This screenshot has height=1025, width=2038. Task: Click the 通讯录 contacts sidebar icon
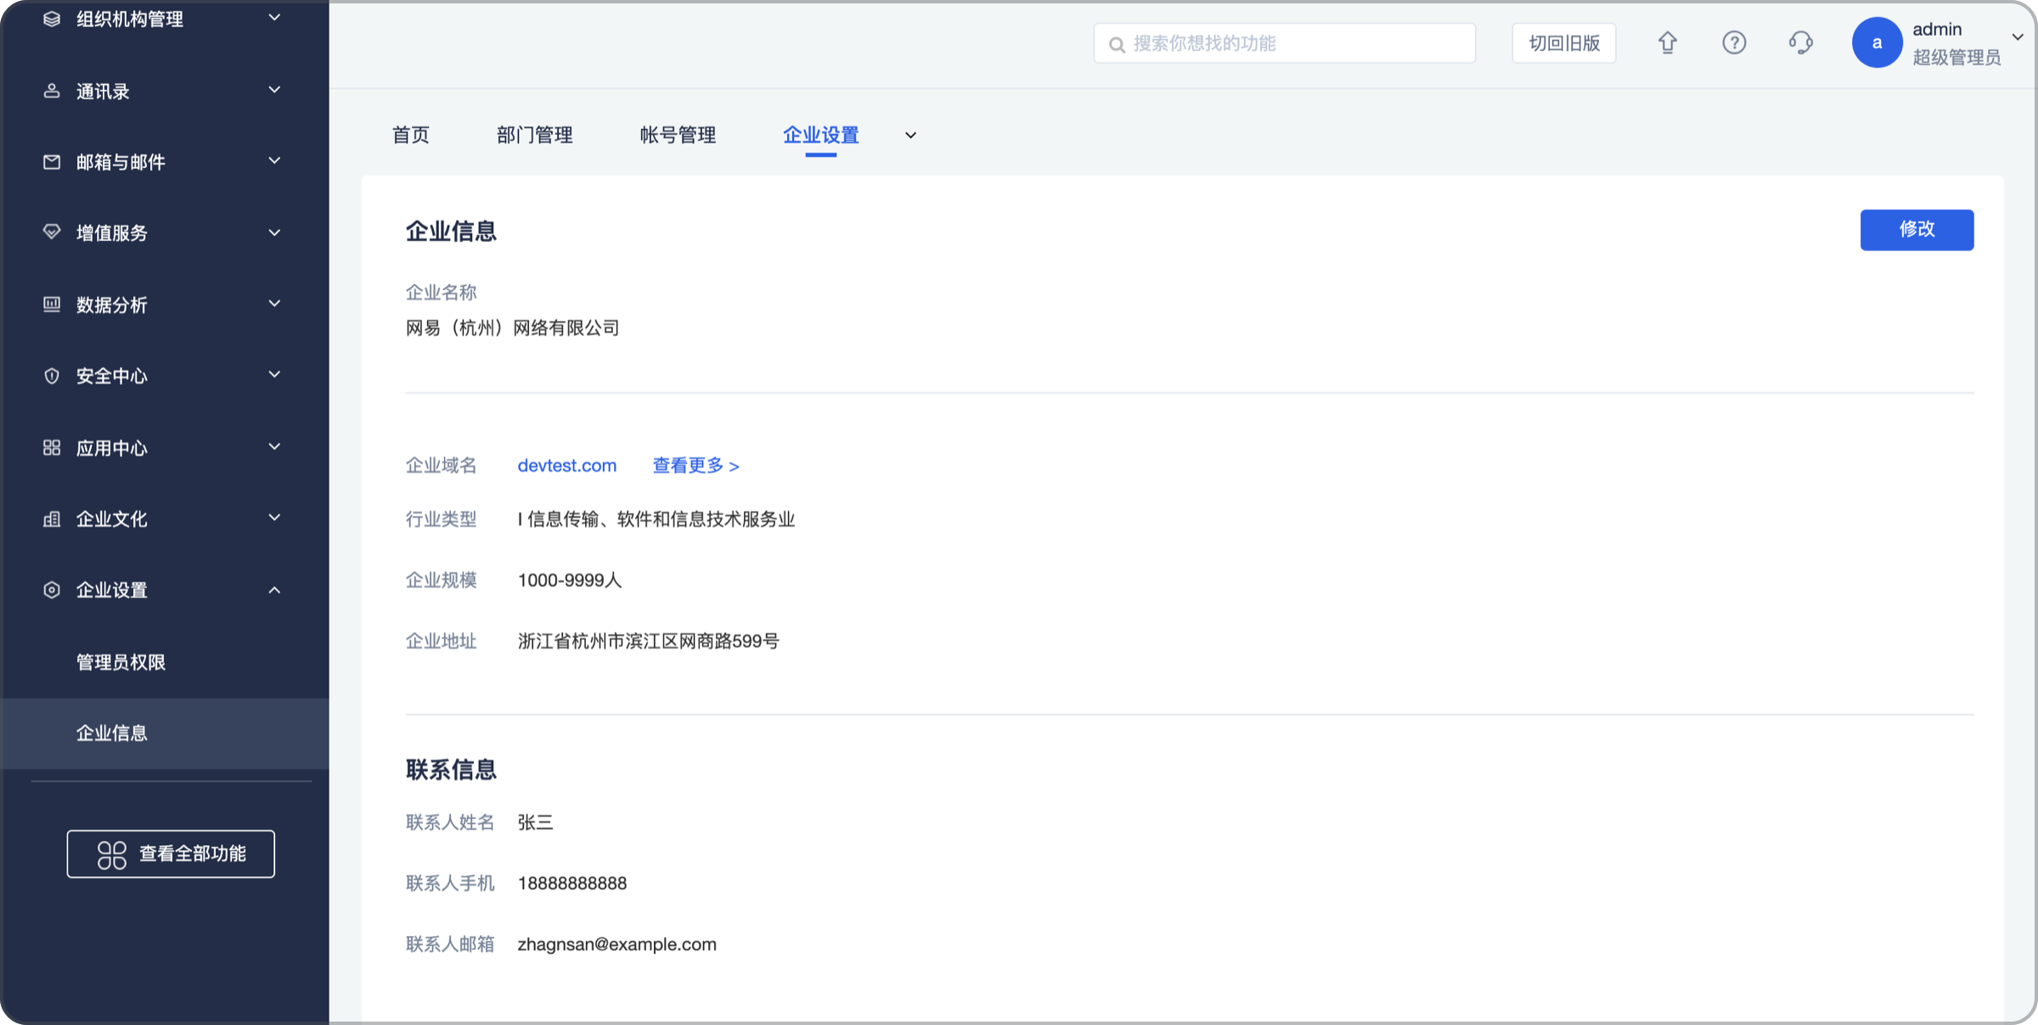click(x=52, y=91)
